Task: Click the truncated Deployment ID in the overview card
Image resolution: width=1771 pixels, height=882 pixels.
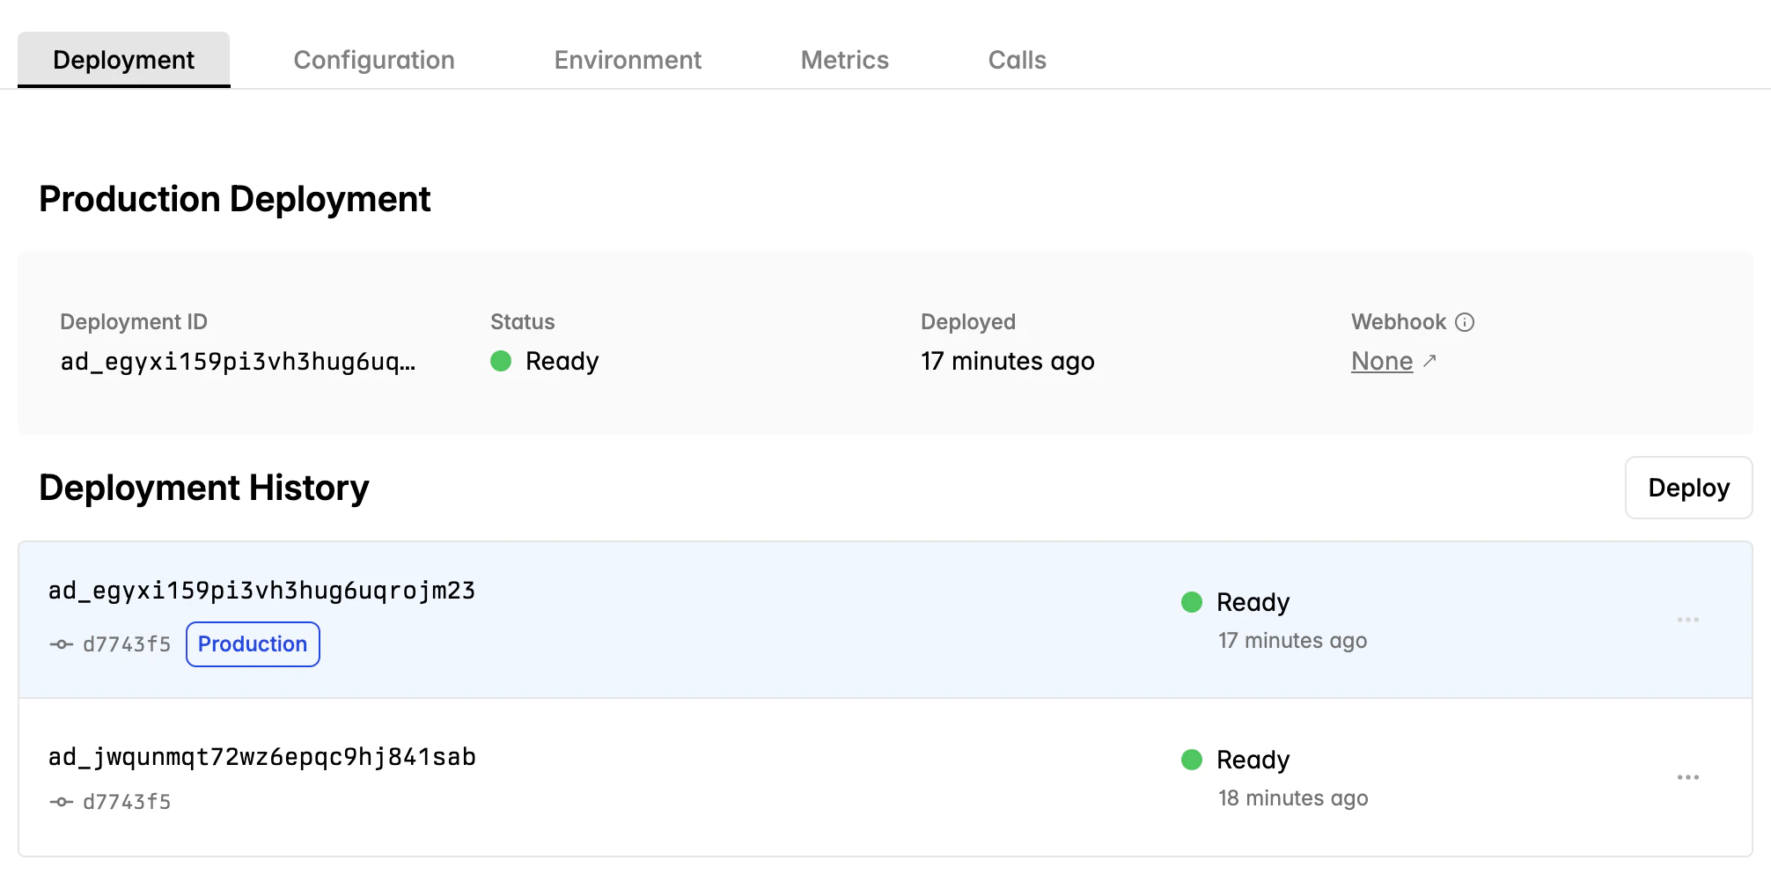Action: click(x=239, y=361)
